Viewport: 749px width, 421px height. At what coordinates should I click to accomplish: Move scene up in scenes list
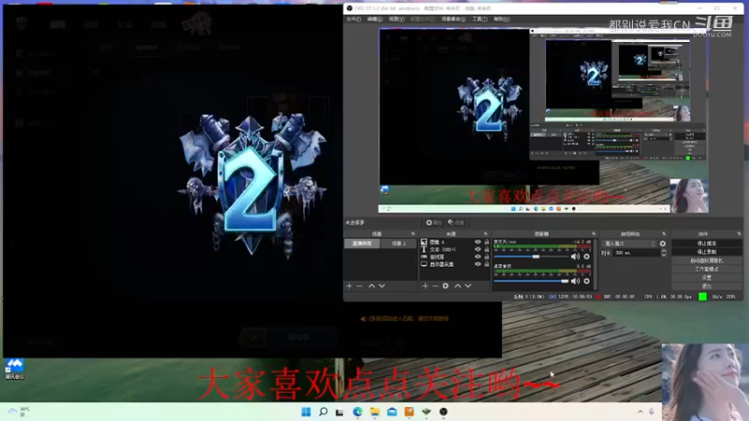pyautogui.click(x=372, y=286)
